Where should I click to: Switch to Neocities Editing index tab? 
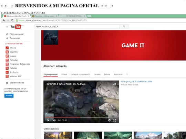pos(44,16)
